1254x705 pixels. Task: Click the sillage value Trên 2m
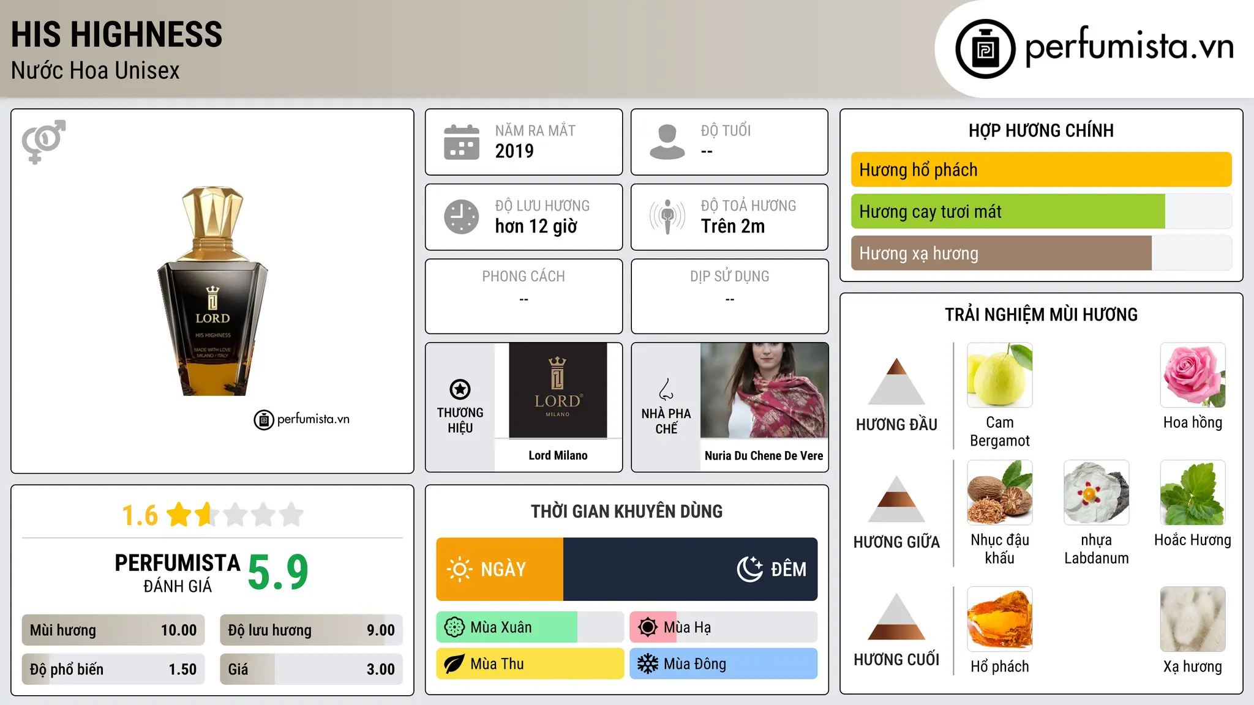733,226
